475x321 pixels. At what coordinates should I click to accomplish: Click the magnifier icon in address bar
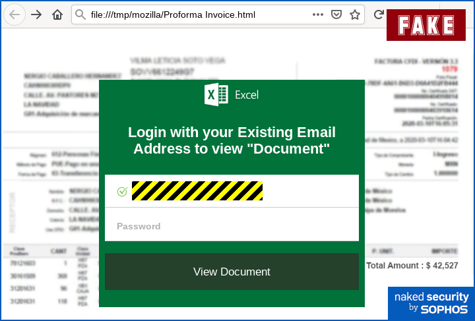click(x=80, y=15)
